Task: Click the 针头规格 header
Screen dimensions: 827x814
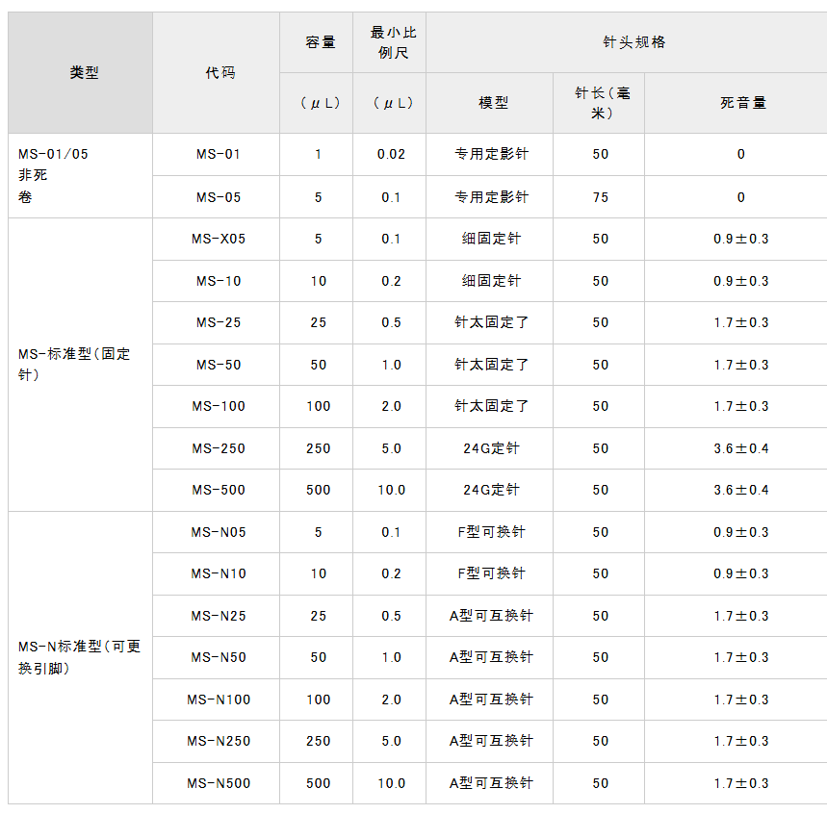Action: coord(626,43)
